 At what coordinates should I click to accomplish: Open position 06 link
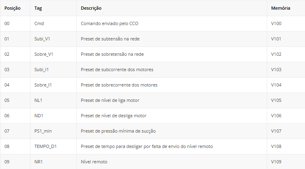coord(7,116)
